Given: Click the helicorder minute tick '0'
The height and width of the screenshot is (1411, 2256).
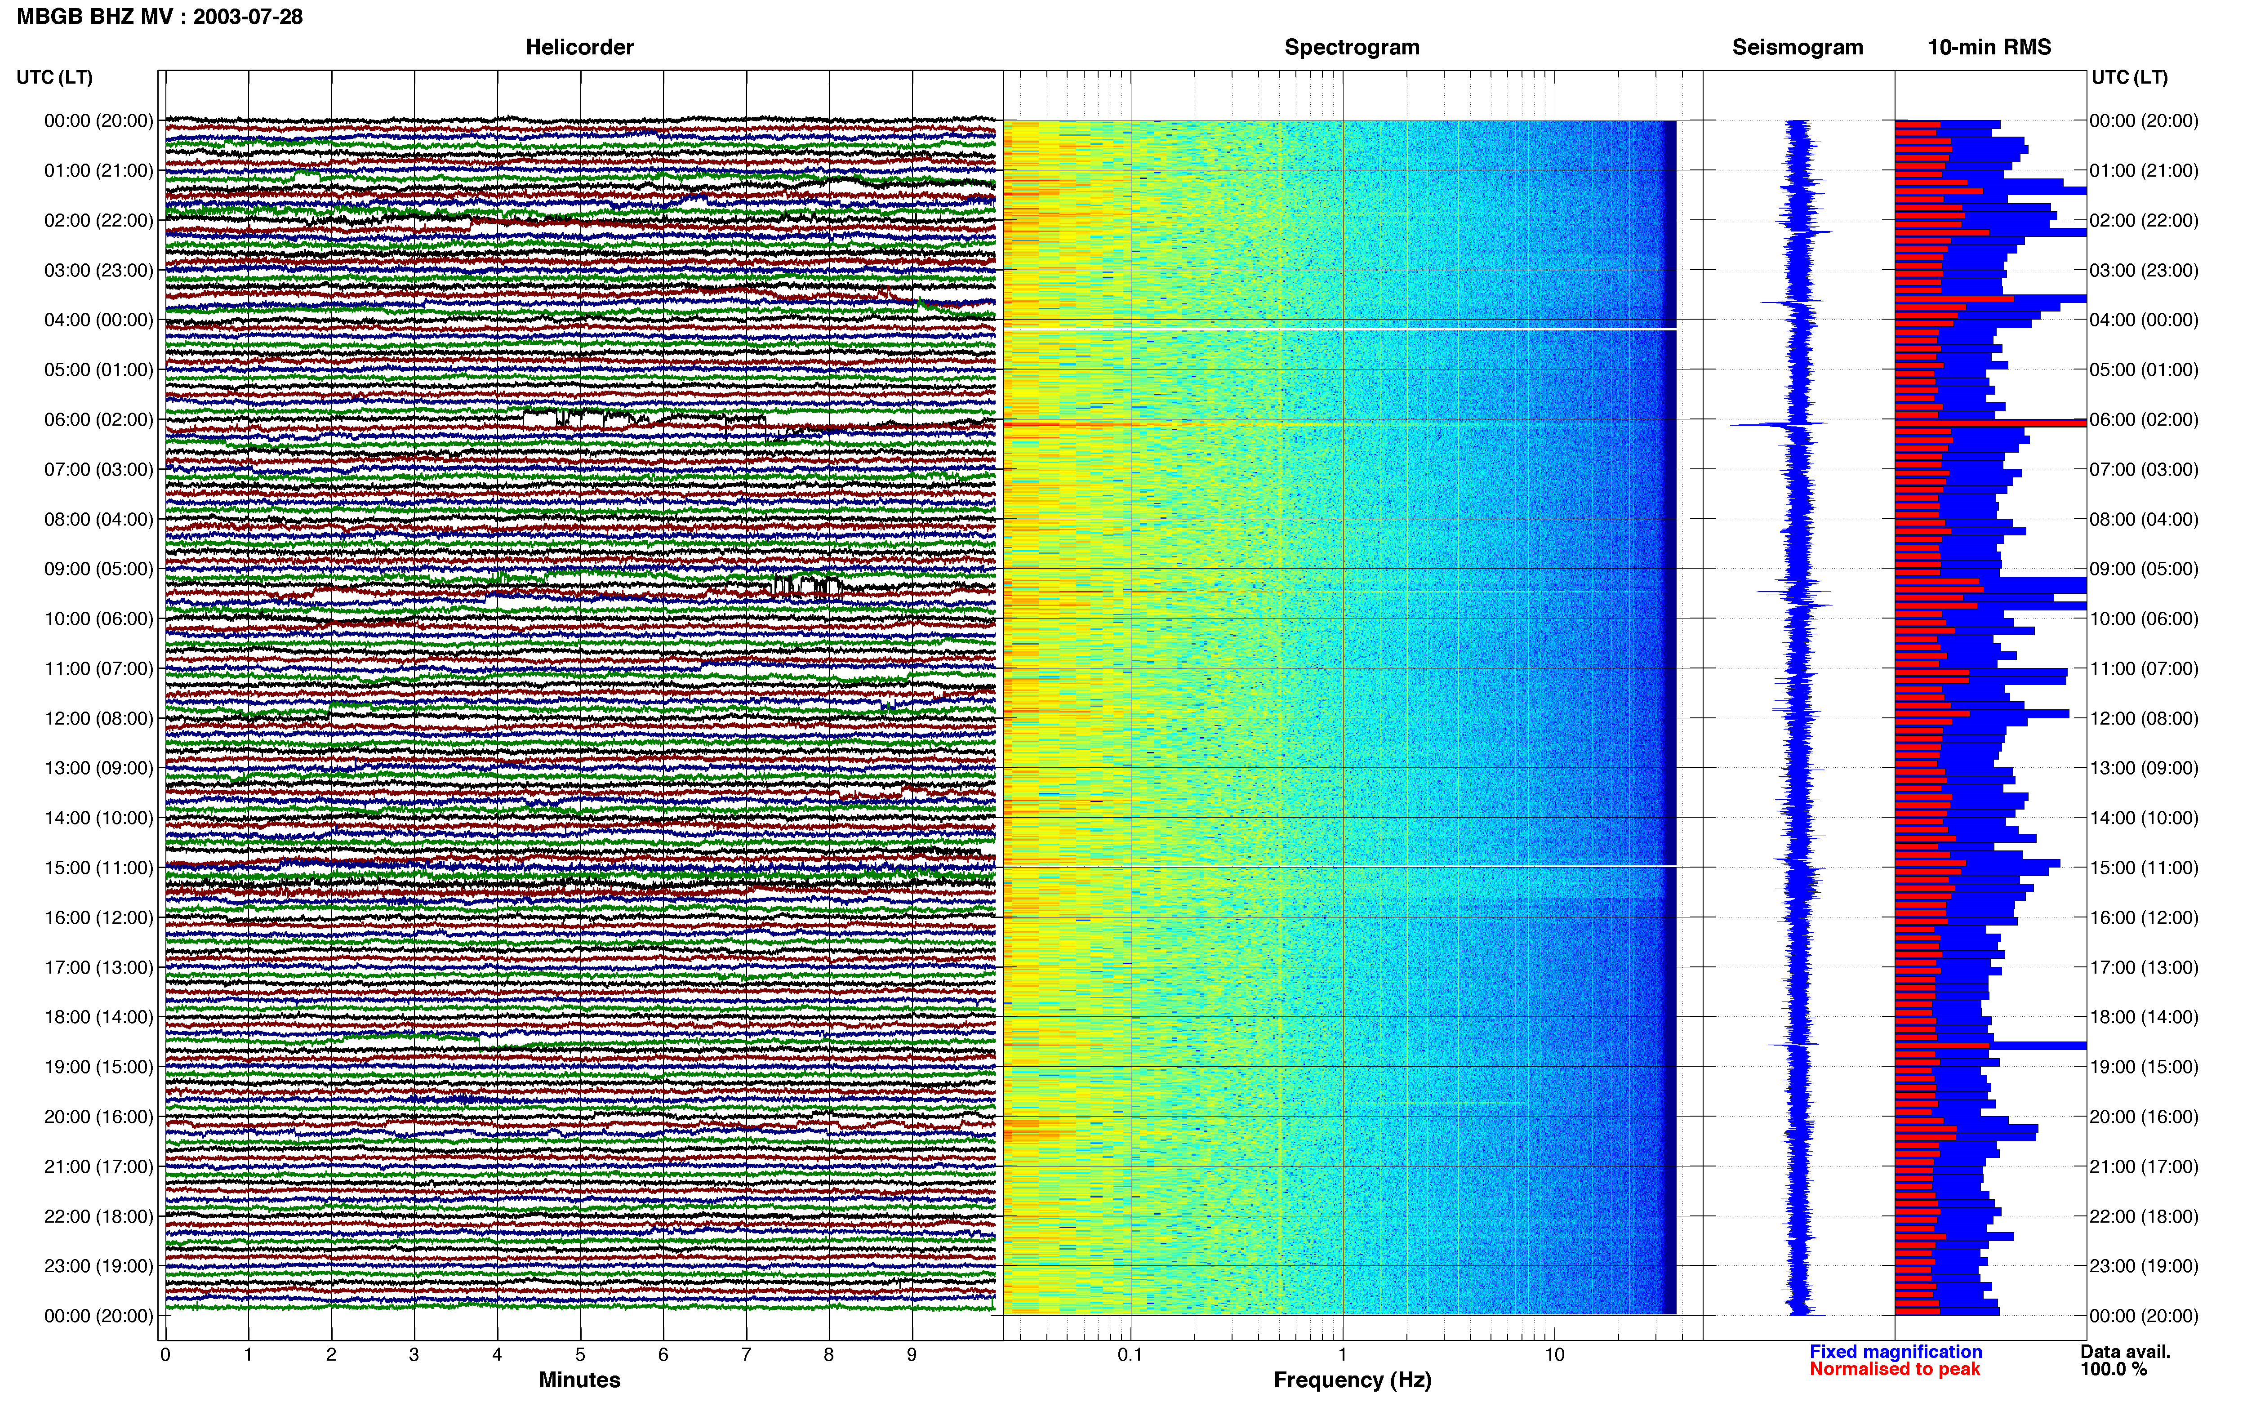Looking at the screenshot, I should click(165, 1355).
